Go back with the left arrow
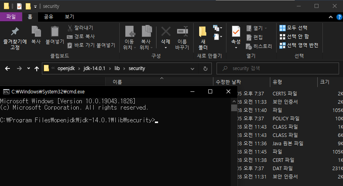The height and width of the screenshot is (186, 343). tap(8, 68)
